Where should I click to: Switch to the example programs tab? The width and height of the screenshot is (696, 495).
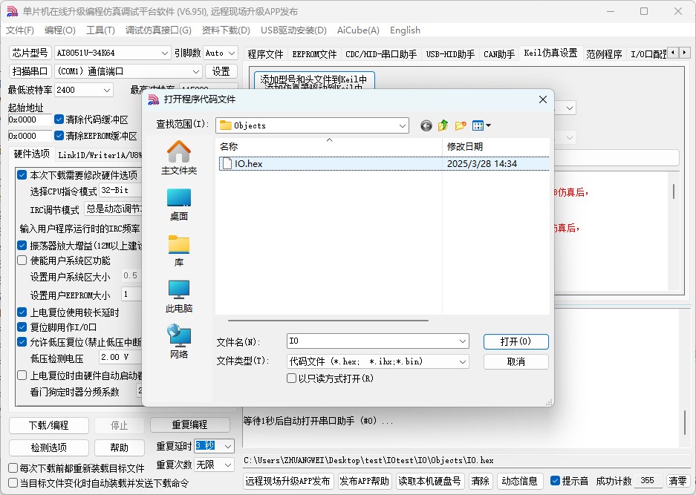coord(604,54)
